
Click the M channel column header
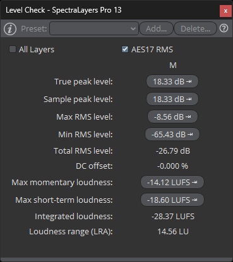173,65
